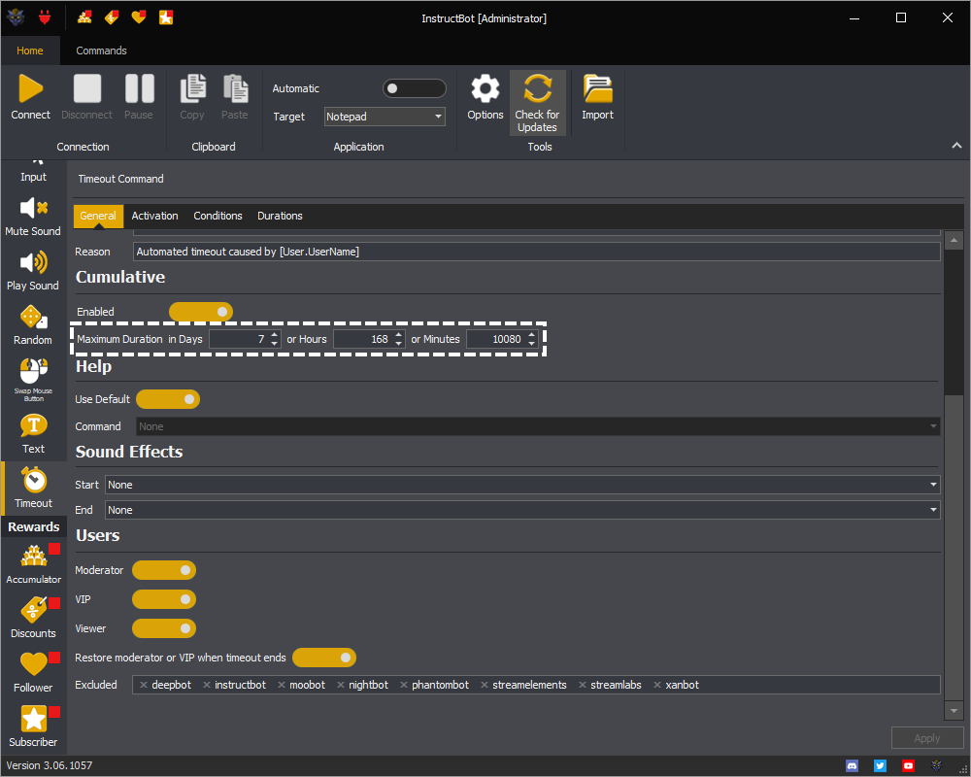
Task: Click Discord icon in status bar
Action: 853,766
